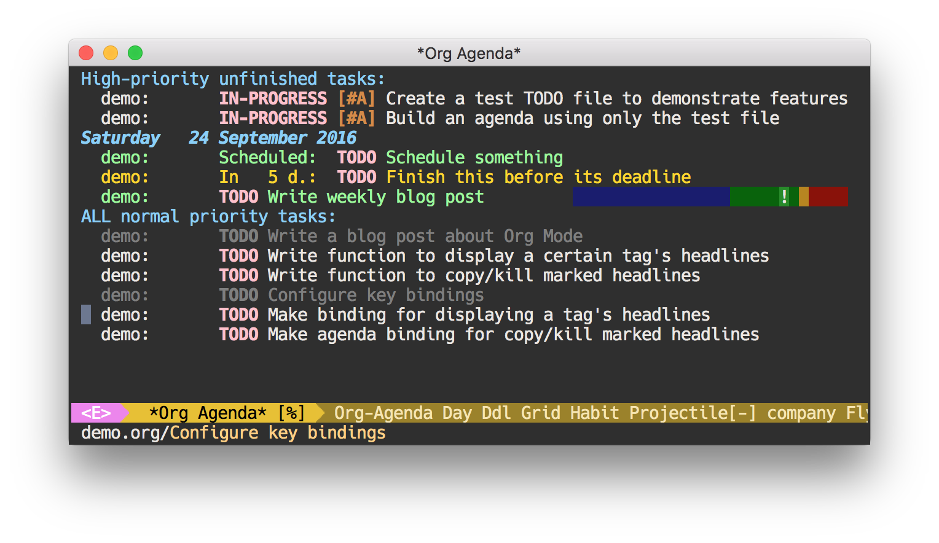Screen dimensions: 939x543
Task: Open 'Schedule something' scheduled task
Action: pyautogui.click(x=474, y=158)
